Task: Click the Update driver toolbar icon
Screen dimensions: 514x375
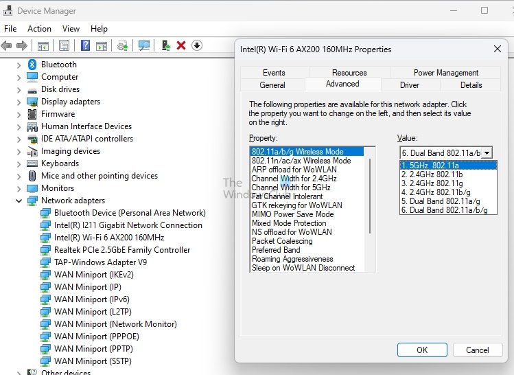Action: tap(123, 45)
